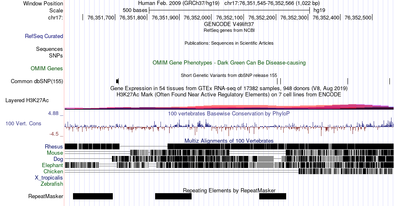Click Repeating Elements by RepeatMasker title
The image size is (394, 206).
[x=229, y=190]
